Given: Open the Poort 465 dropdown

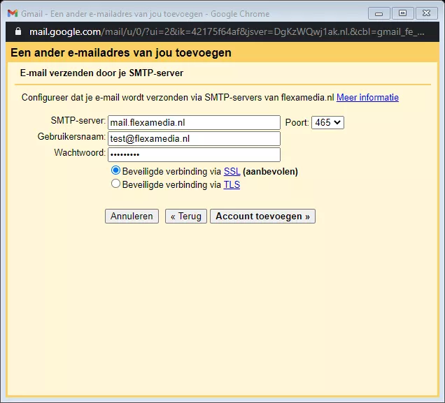Looking at the screenshot, I should 327,123.
